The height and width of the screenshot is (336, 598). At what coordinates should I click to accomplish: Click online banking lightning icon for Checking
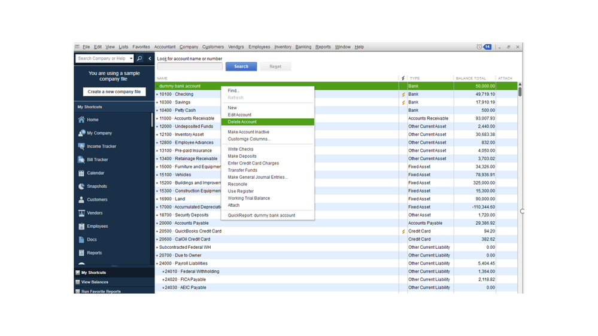click(x=403, y=94)
